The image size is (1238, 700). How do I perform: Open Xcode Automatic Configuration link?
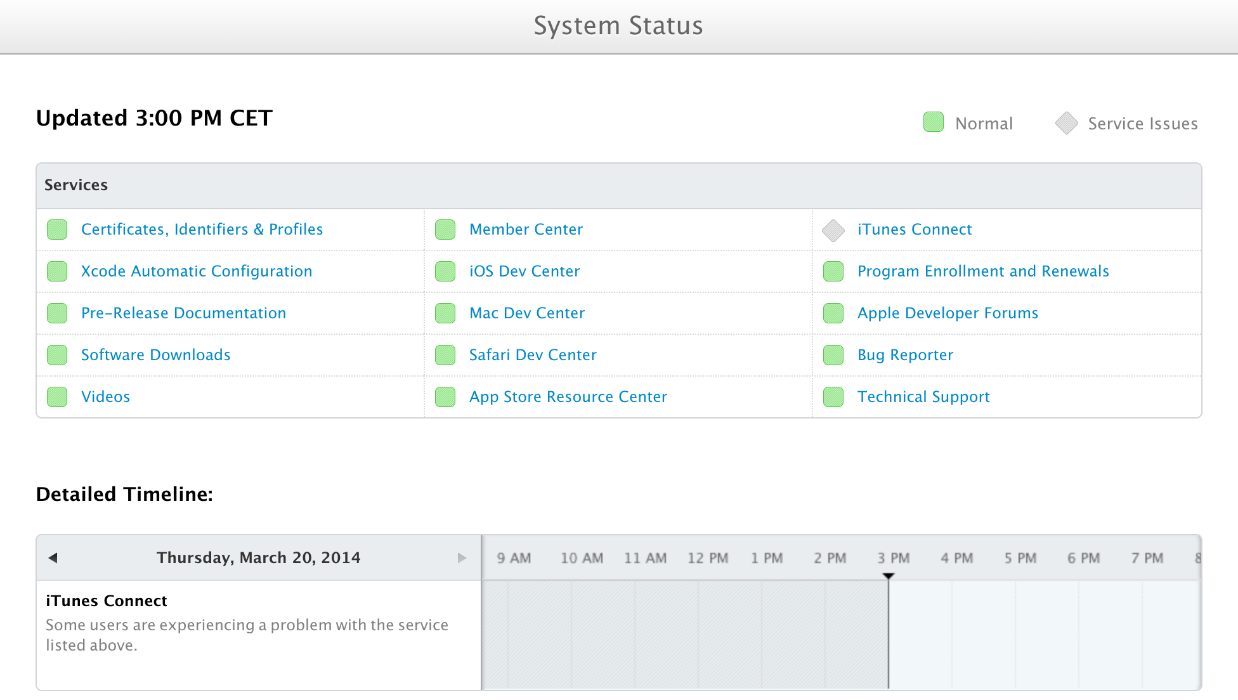tap(197, 271)
